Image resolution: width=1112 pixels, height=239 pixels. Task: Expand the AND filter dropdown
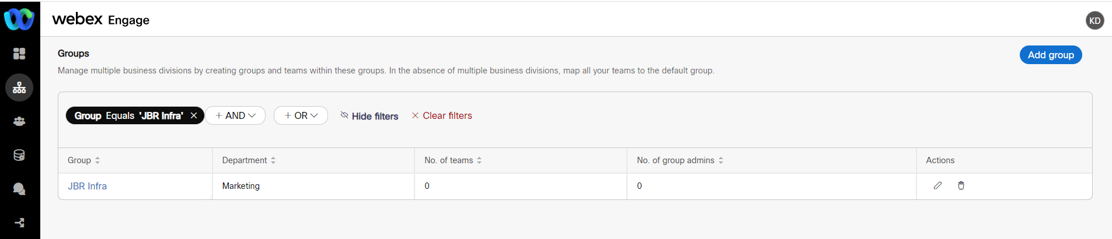click(x=235, y=115)
